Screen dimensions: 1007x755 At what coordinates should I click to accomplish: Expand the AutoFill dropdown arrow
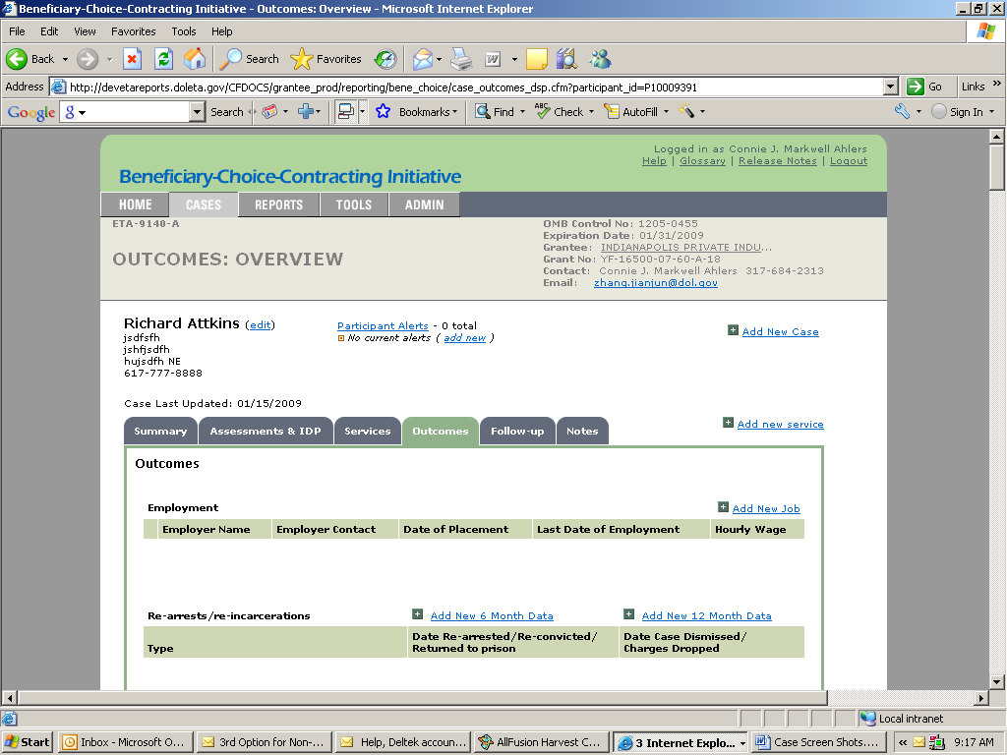(x=666, y=112)
